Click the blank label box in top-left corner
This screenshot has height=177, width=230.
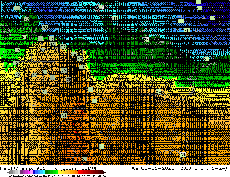[17, 8]
